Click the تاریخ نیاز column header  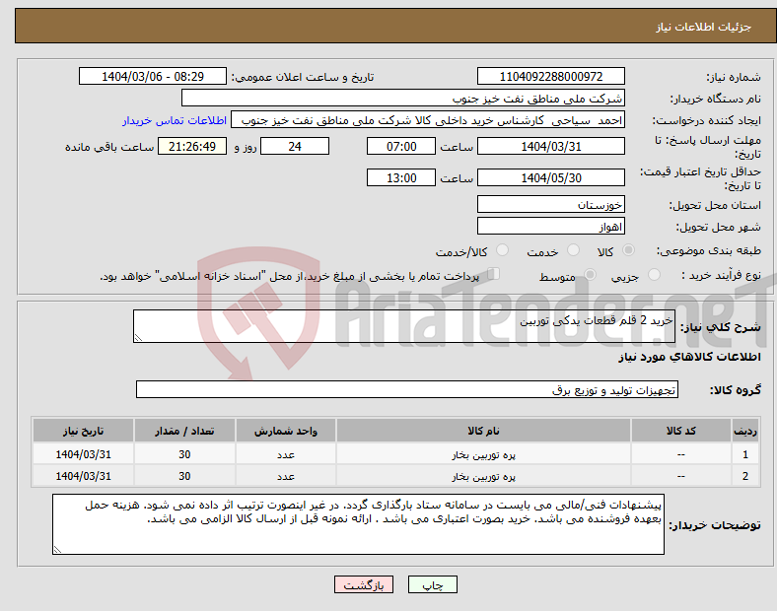[83, 431]
